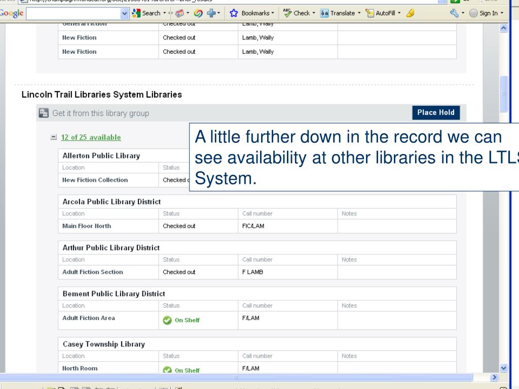
Task: Open the Check dropdown arrow
Action: tap(314, 13)
